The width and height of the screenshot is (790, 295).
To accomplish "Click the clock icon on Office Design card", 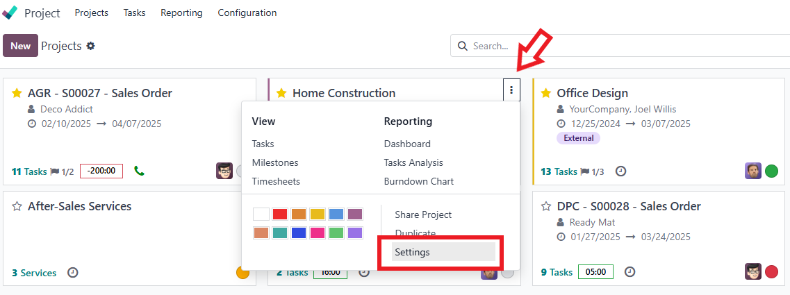I will (621, 171).
